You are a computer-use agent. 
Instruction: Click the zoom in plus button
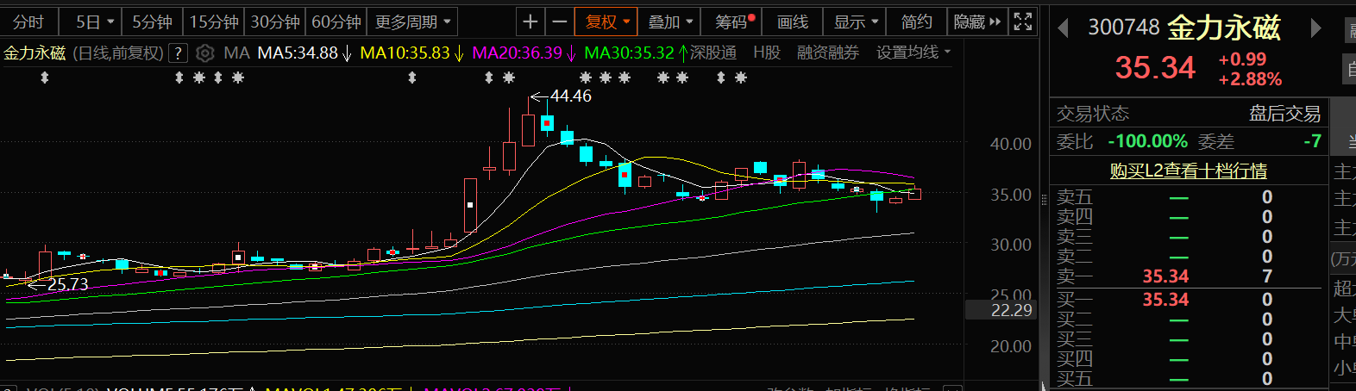(530, 22)
